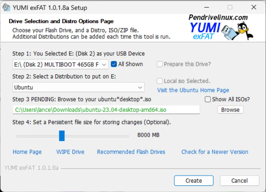Click the Pendrivelinux.com header logo
The height and width of the screenshot is (192, 266).
click(218, 18)
